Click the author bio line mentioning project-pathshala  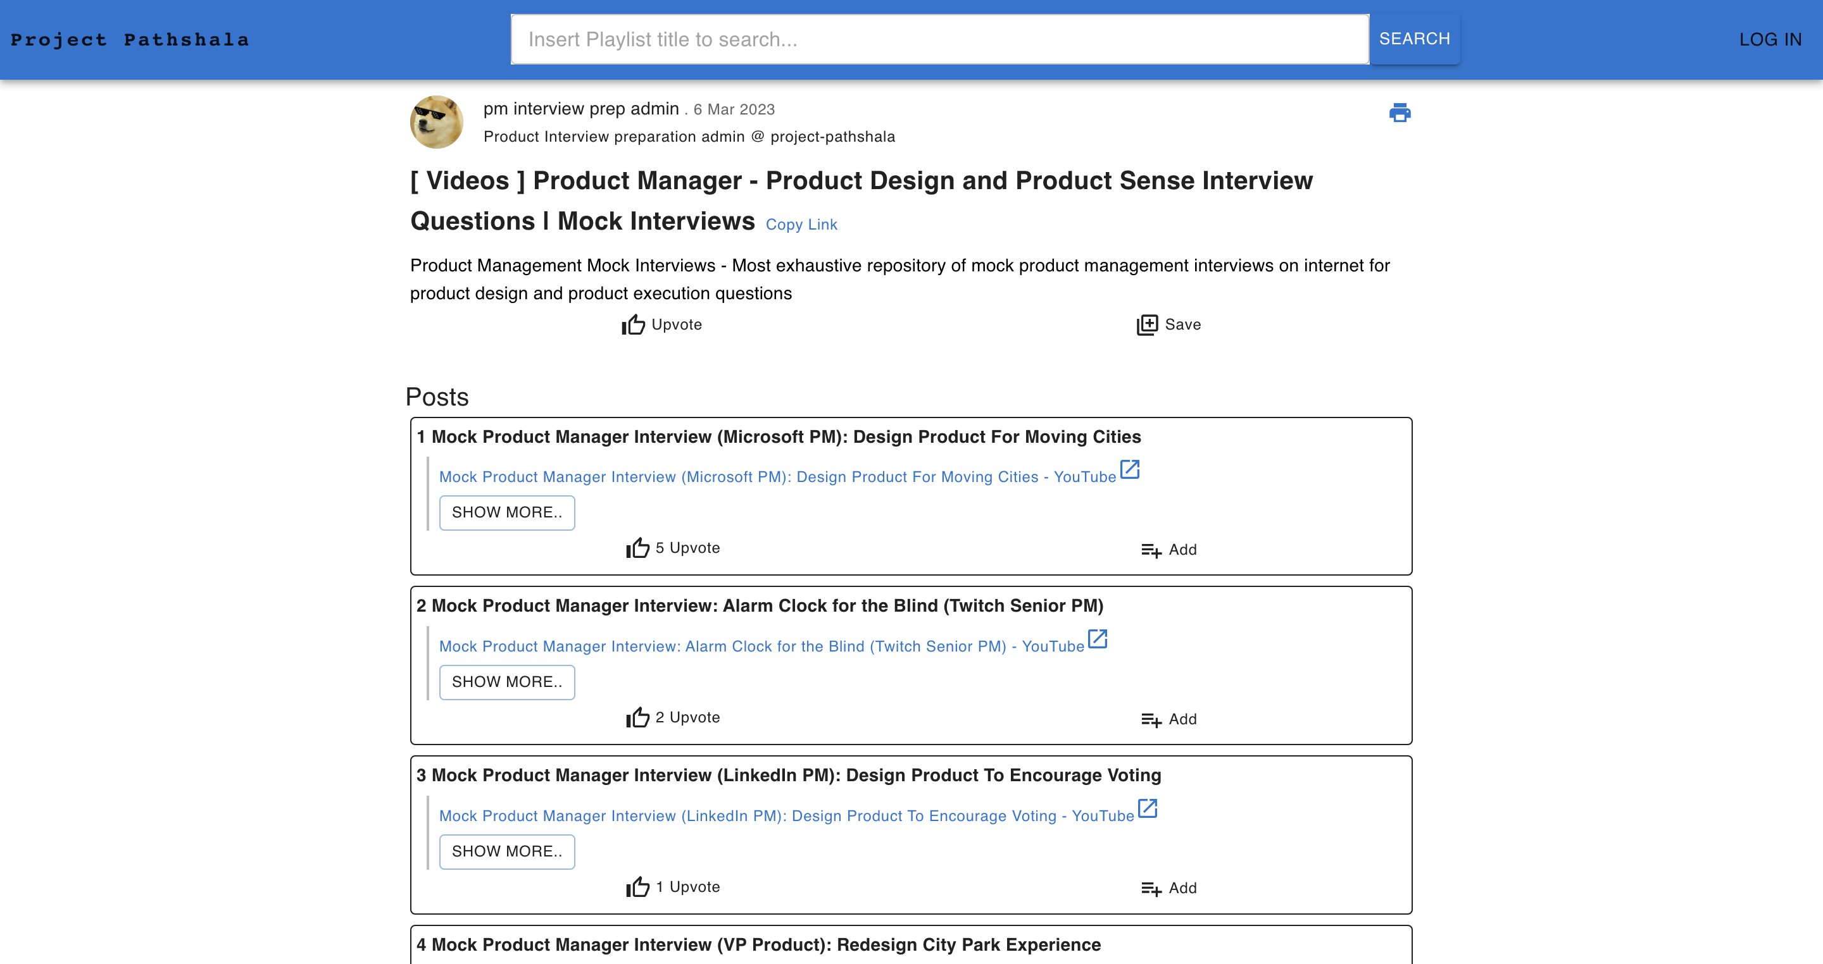tap(689, 137)
